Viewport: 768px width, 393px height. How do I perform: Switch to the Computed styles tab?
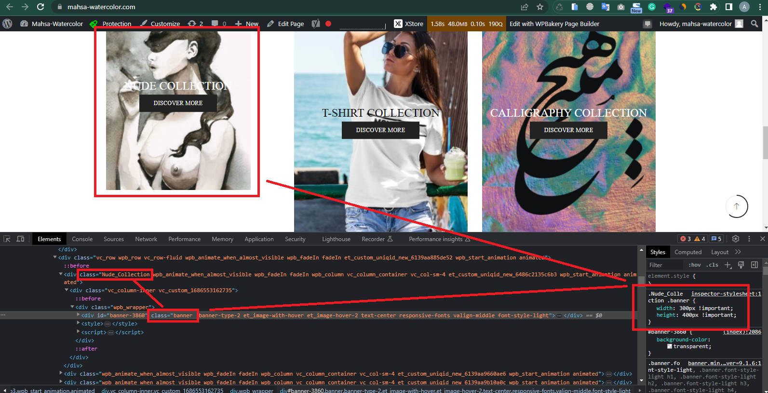point(688,252)
